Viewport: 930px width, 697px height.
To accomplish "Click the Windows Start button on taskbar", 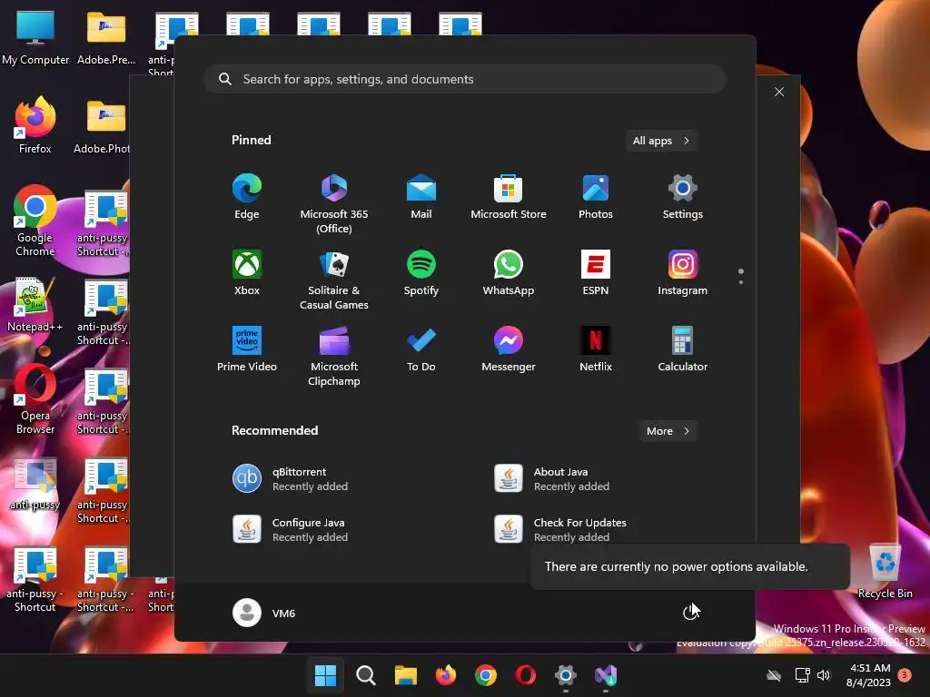I will pos(325,675).
